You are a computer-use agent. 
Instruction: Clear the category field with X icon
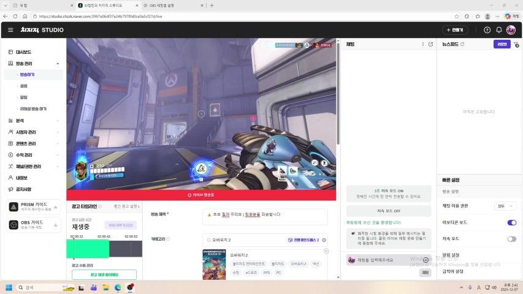[324, 240]
